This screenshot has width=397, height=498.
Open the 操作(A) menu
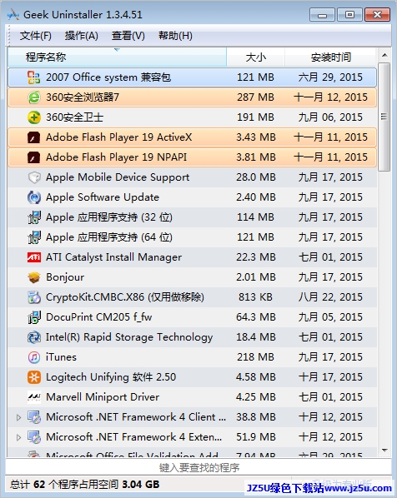(82, 36)
